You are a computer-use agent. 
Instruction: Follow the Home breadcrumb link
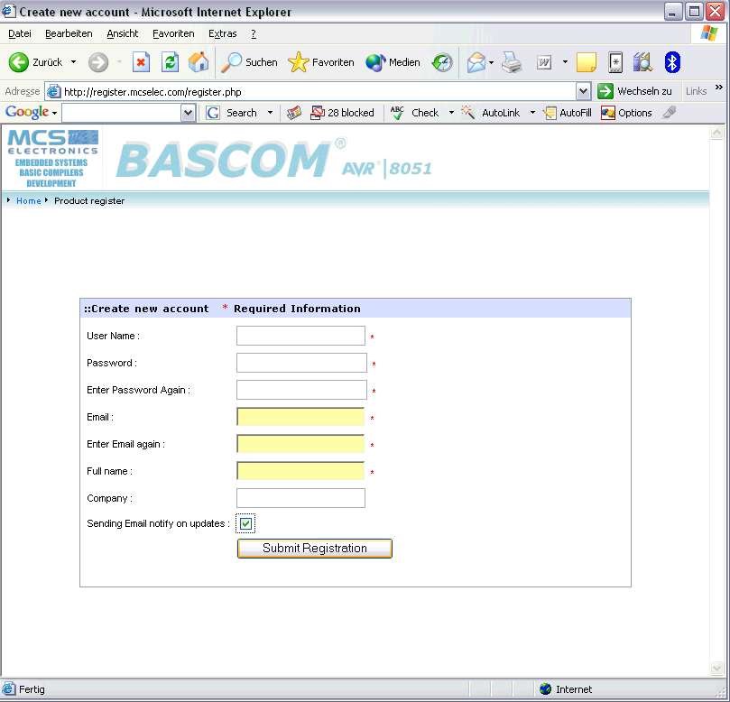[x=28, y=200]
